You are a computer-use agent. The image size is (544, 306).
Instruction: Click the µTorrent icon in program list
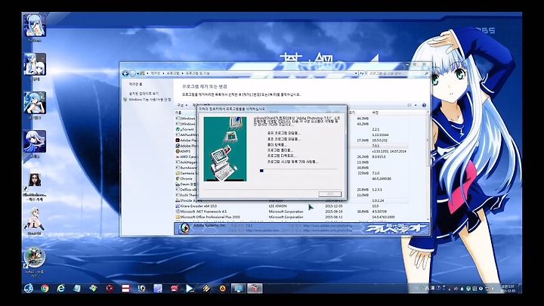click(x=178, y=129)
